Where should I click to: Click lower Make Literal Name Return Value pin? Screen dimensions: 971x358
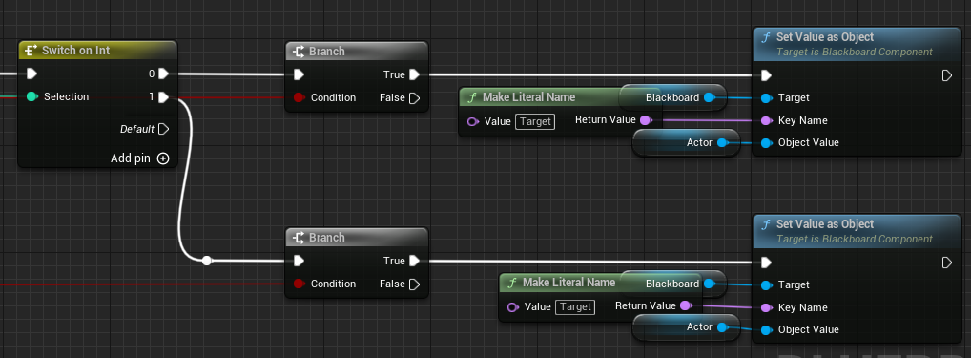tap(685, 305)
